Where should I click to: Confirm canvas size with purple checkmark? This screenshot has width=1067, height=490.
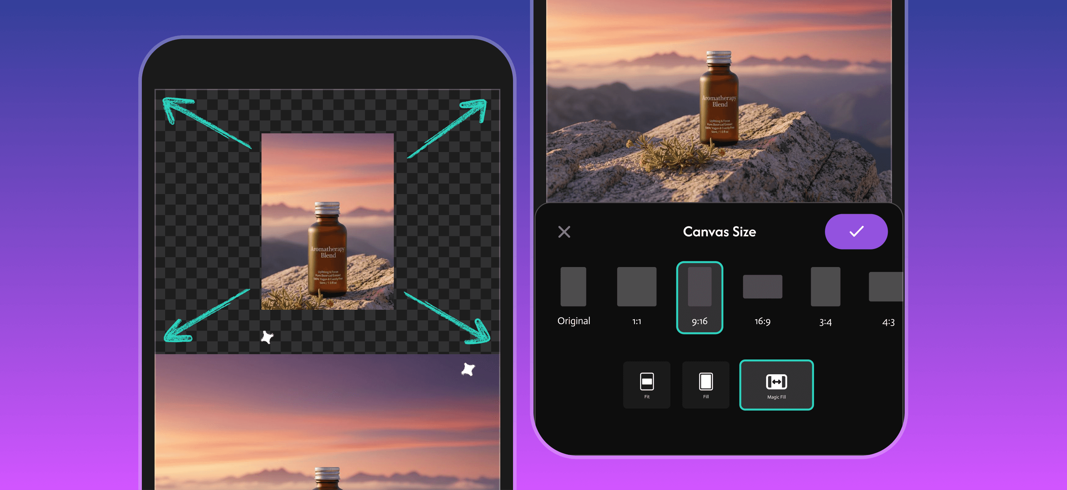pyautogui.click(x=856, y=231)
